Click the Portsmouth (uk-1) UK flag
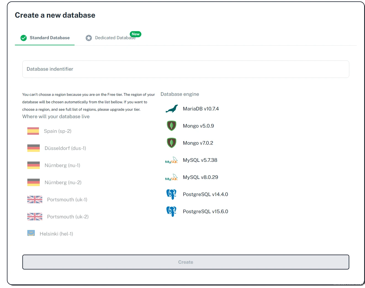 pyautogui.click(x=35, y=200)
